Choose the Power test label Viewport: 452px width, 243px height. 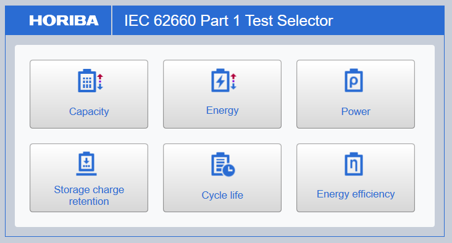[356, 111]
